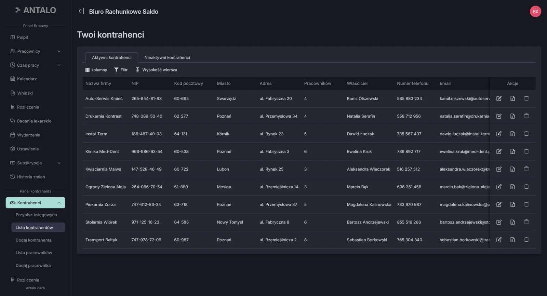Viewport: 547px width, 296px height.
Task: Collapse sidebar with the back arrow icon
Action: coord(81,11)
